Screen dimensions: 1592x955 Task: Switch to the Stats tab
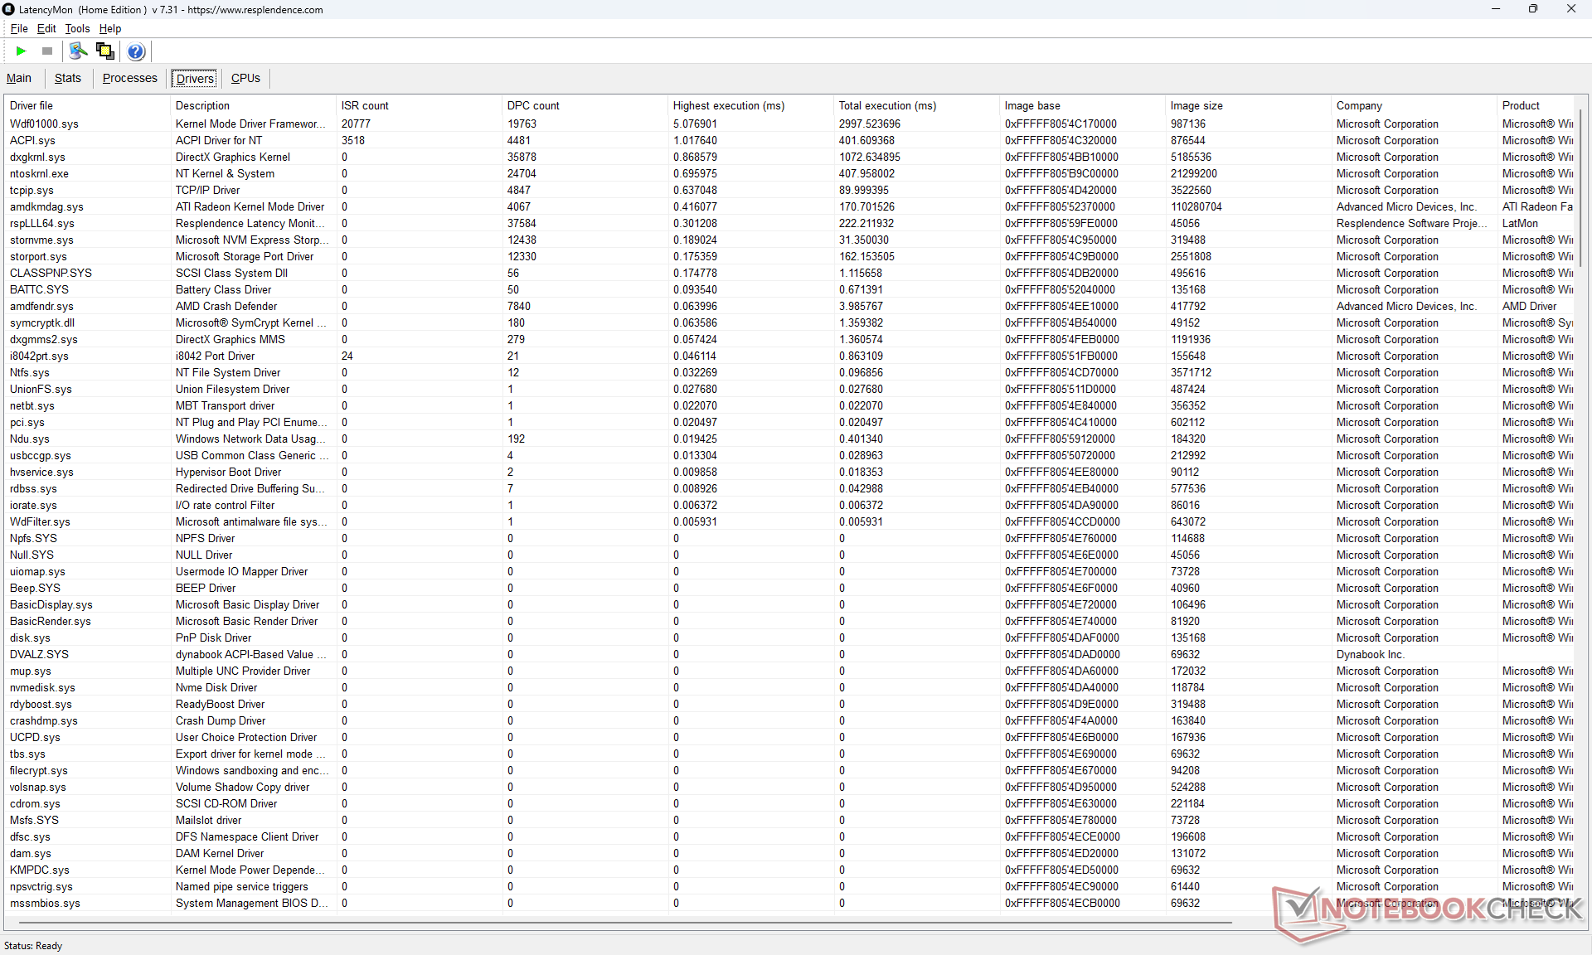coord(68,78)
